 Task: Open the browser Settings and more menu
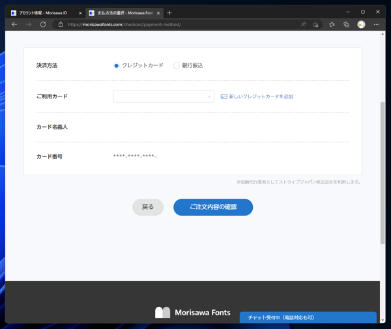tap(376, 24)
